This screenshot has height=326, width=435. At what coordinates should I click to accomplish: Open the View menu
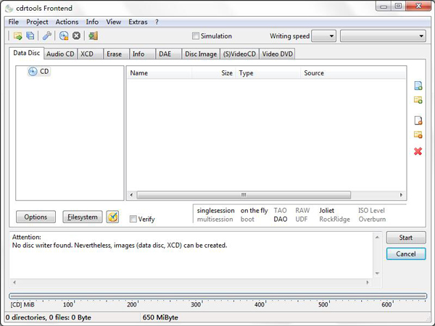(x=114, y=22)
